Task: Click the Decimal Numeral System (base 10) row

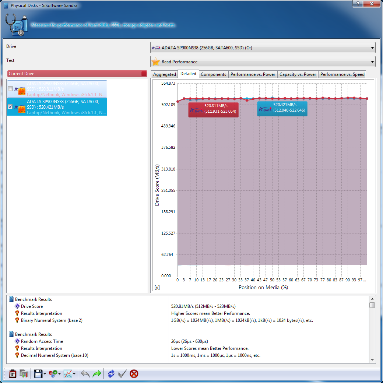Action: [x=187, y=355]
